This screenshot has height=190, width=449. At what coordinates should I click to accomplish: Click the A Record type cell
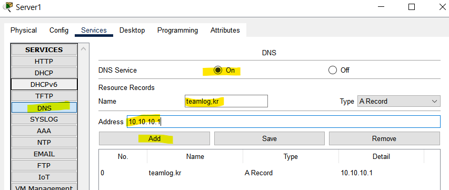258,173
